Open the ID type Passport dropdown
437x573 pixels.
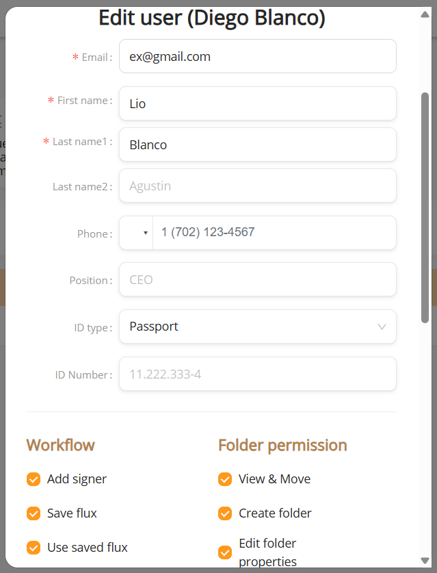pos(258,327)
